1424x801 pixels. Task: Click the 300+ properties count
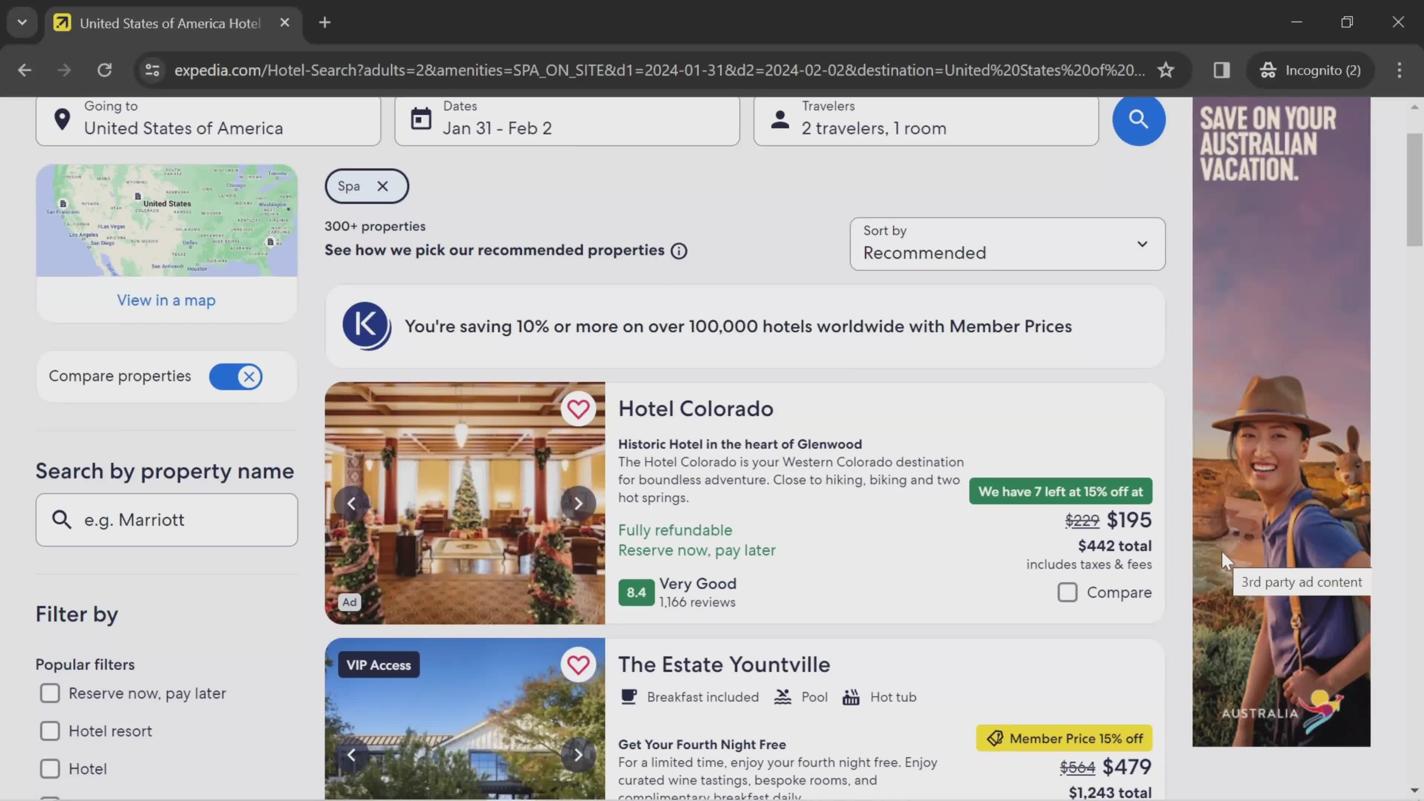coord(375,227)
